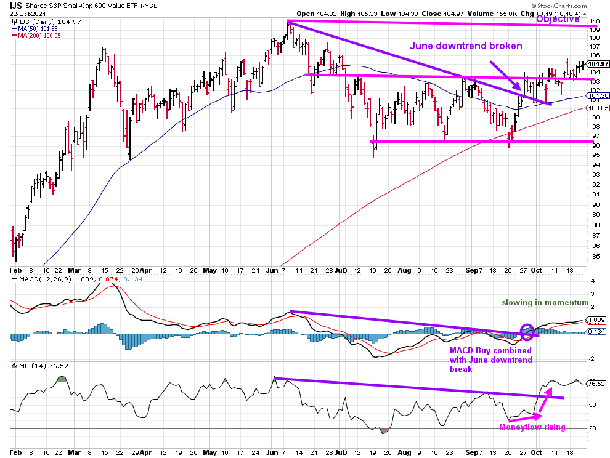Screen dimensions: 610x458
Task: Click the slowing in momentum note
Action: 545,302
